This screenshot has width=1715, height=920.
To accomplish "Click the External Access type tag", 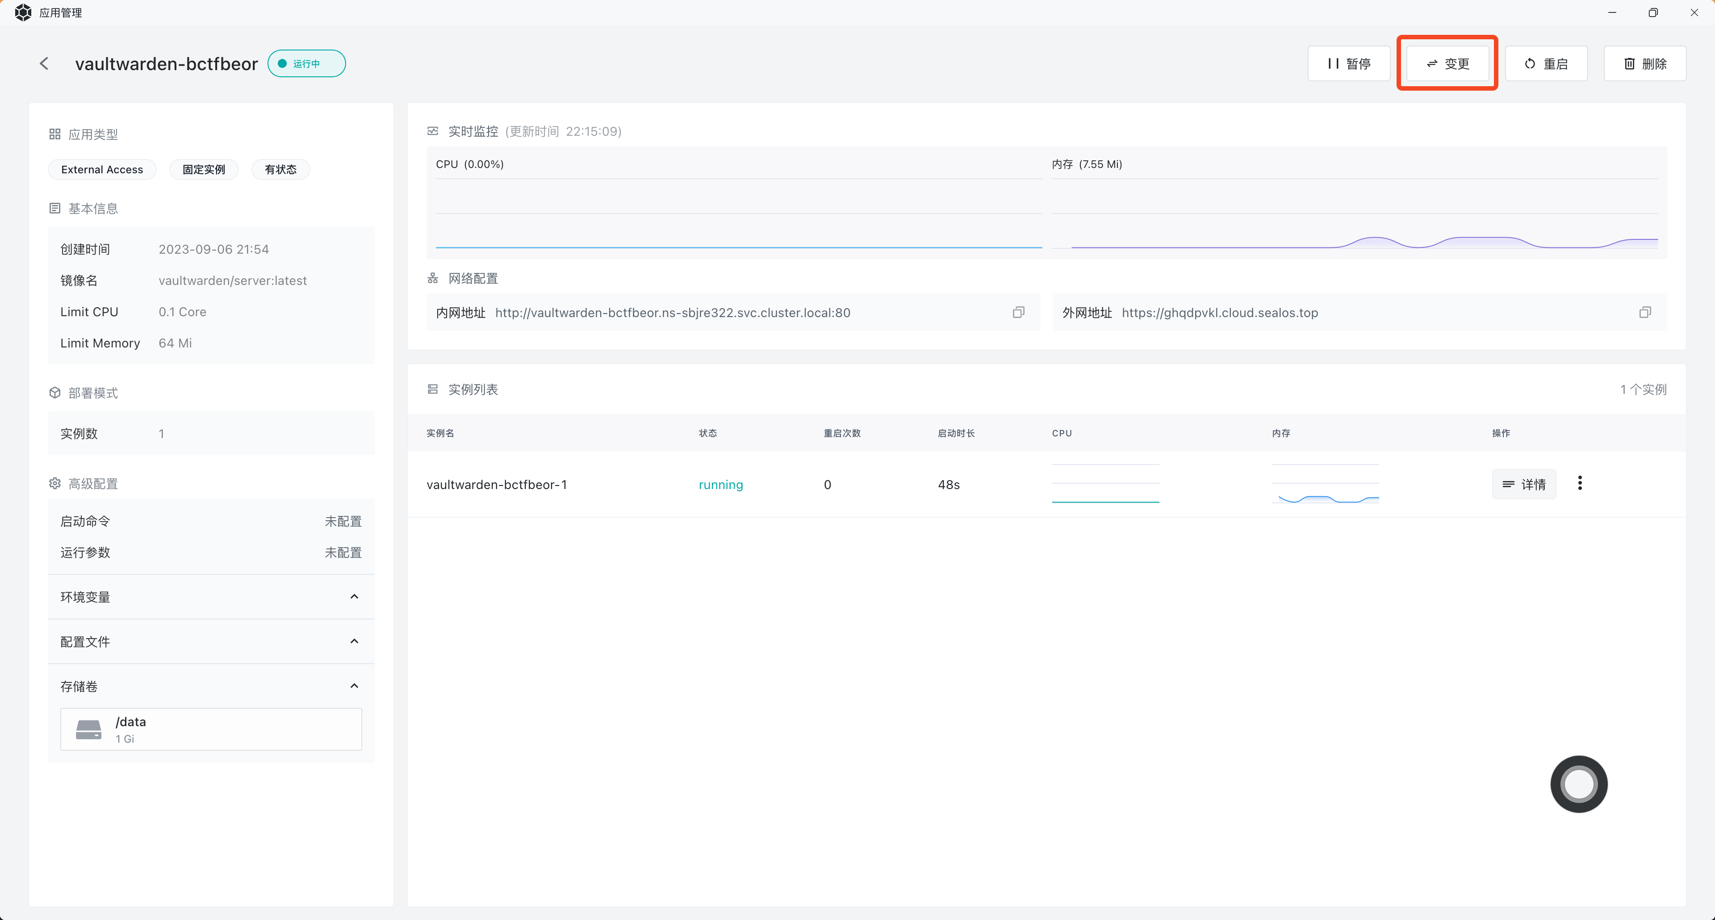I will click(x=102, y=170).
